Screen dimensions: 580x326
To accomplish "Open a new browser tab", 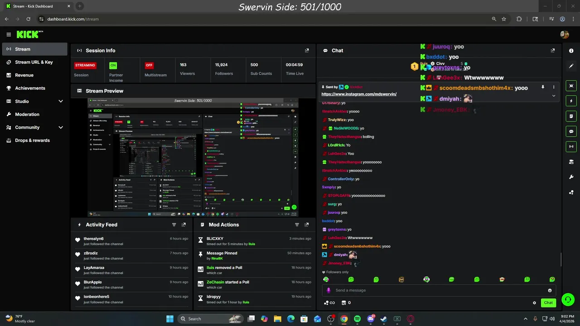I will point(80,6).
